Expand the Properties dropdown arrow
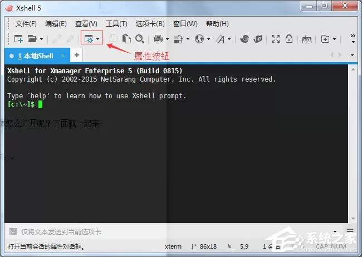This screenshot has width=362, height=257. tap(98, 39)
